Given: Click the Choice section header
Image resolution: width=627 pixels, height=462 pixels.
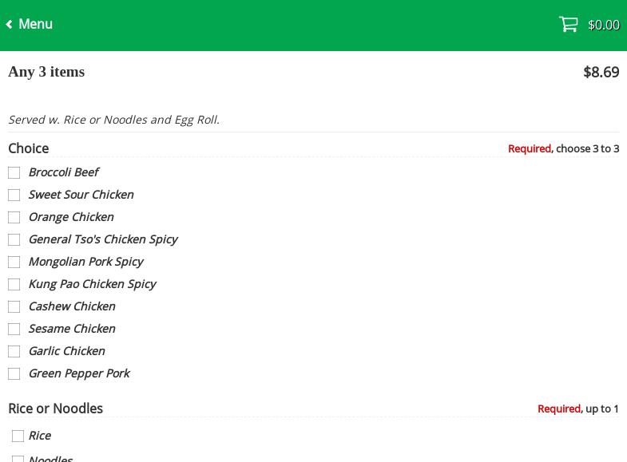Looking at the screenshot, I should pyautogui.click(x=29, y=148).
